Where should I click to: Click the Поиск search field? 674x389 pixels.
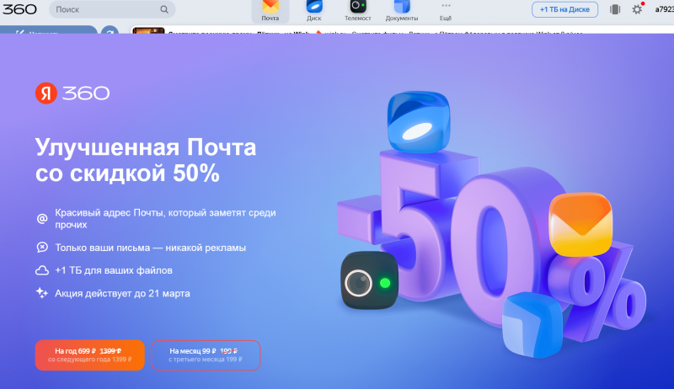113,10
